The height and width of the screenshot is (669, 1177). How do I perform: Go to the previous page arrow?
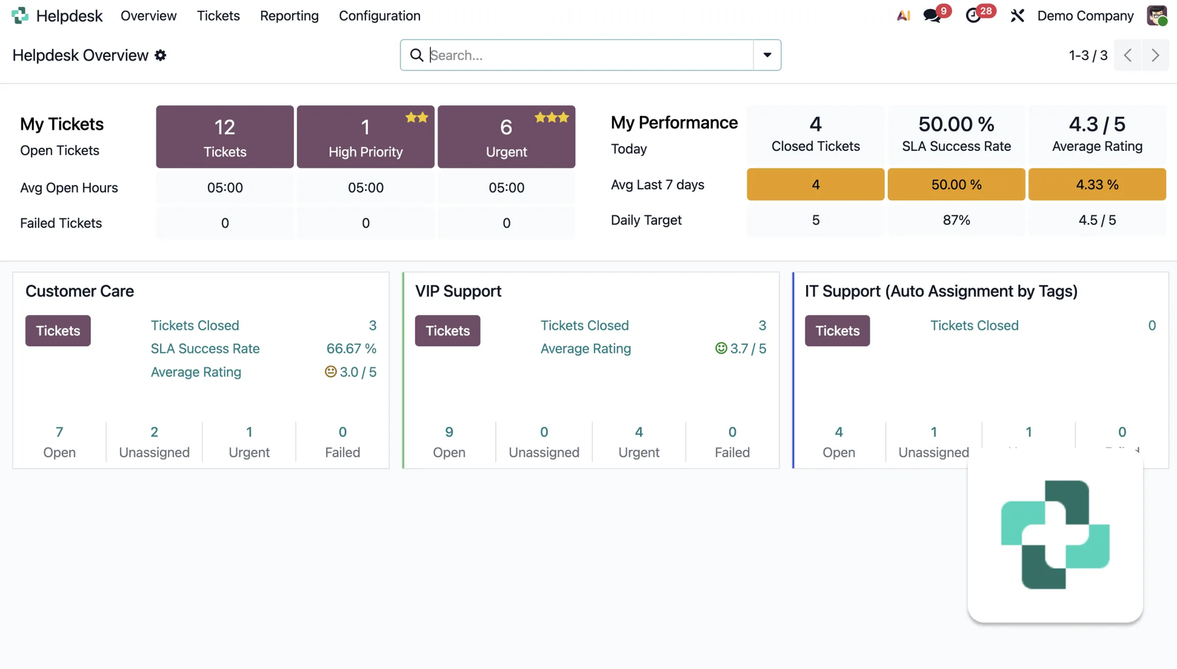pyautogui.click(x=1128, y=55)
